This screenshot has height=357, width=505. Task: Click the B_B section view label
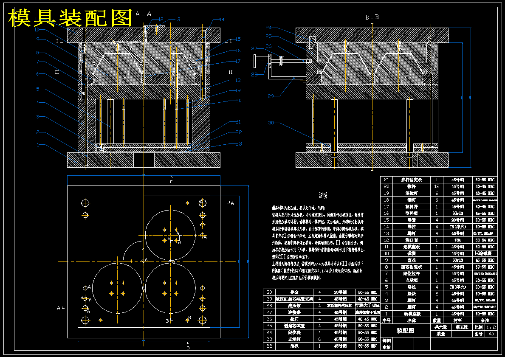(x=372, y=17)
